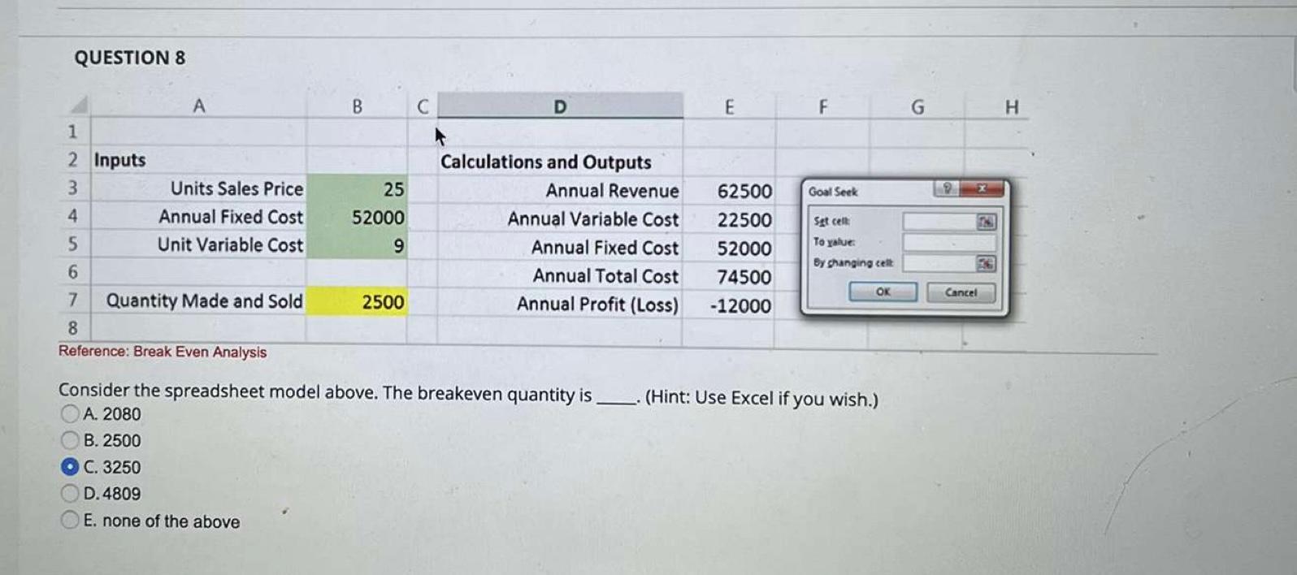Click the Goal Seek OK button
The height and width of the screenshot is (575, 1297).
pos(883,292)
